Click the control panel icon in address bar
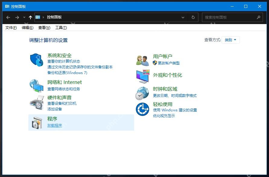Screen dimensions: 269x177 (x=38, y=17)
